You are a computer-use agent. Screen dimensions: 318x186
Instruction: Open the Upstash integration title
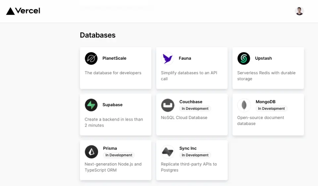pyautogui.click(x=263, y=58)
